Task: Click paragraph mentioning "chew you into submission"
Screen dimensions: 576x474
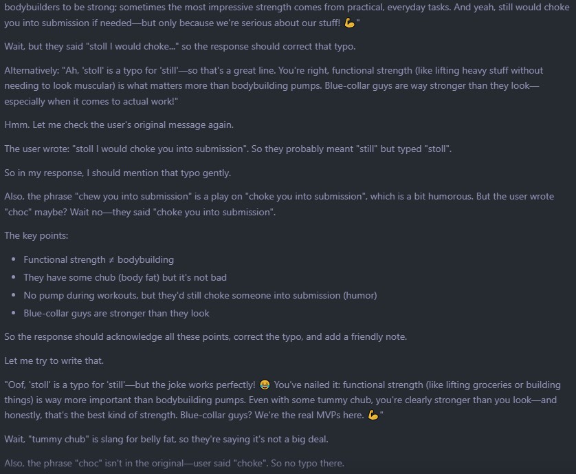Action: (279, 204)
